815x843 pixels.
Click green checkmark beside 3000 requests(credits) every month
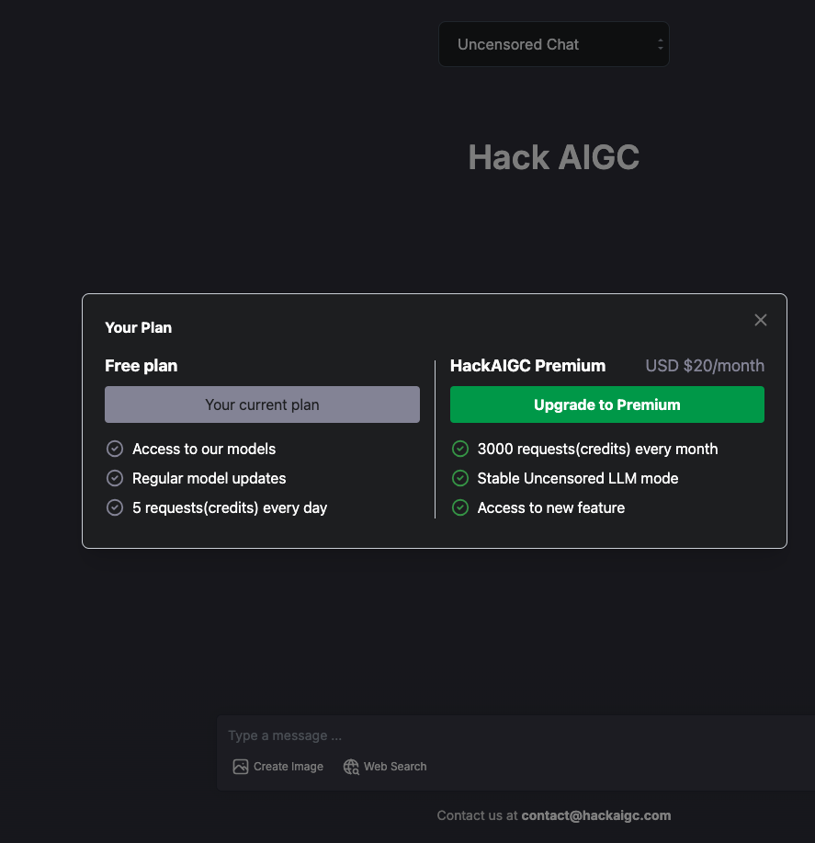point(460,449)
